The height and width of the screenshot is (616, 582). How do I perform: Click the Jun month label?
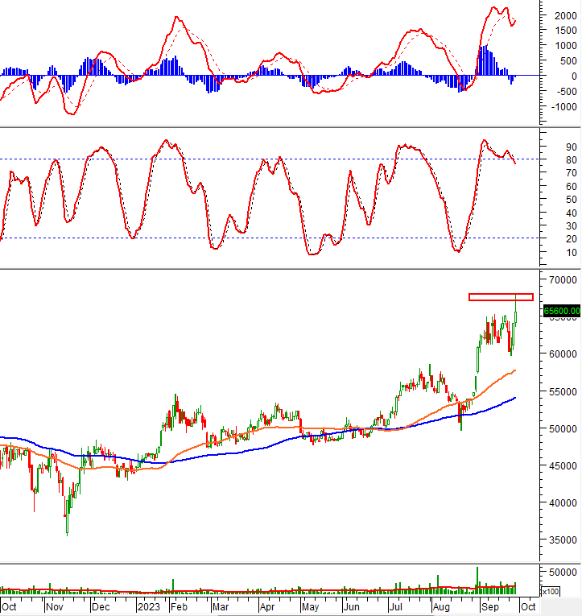[x=351, y=607]
